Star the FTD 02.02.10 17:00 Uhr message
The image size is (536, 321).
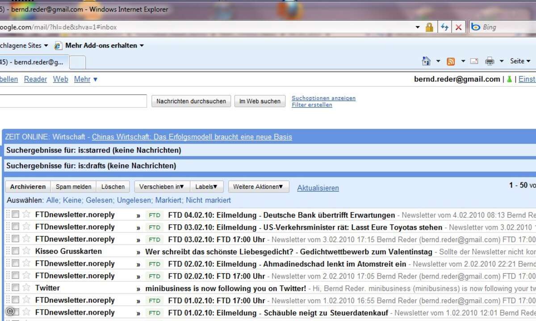(x=26, y=275)
